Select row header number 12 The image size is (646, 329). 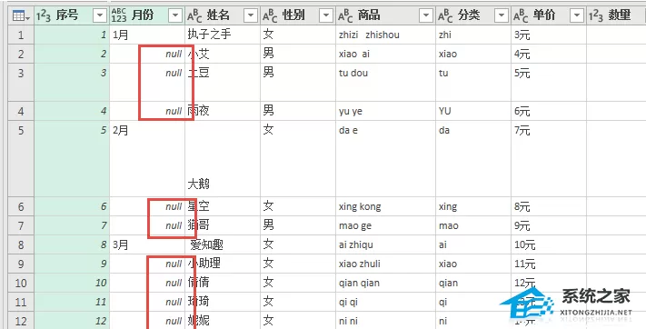(21, 321)
